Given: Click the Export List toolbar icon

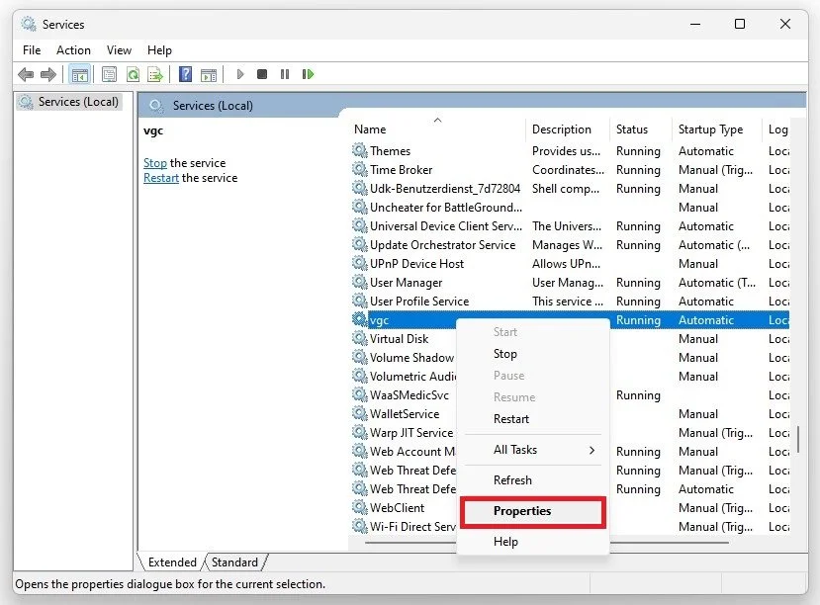Looking at the screenshot, I should tap(155, 74).
